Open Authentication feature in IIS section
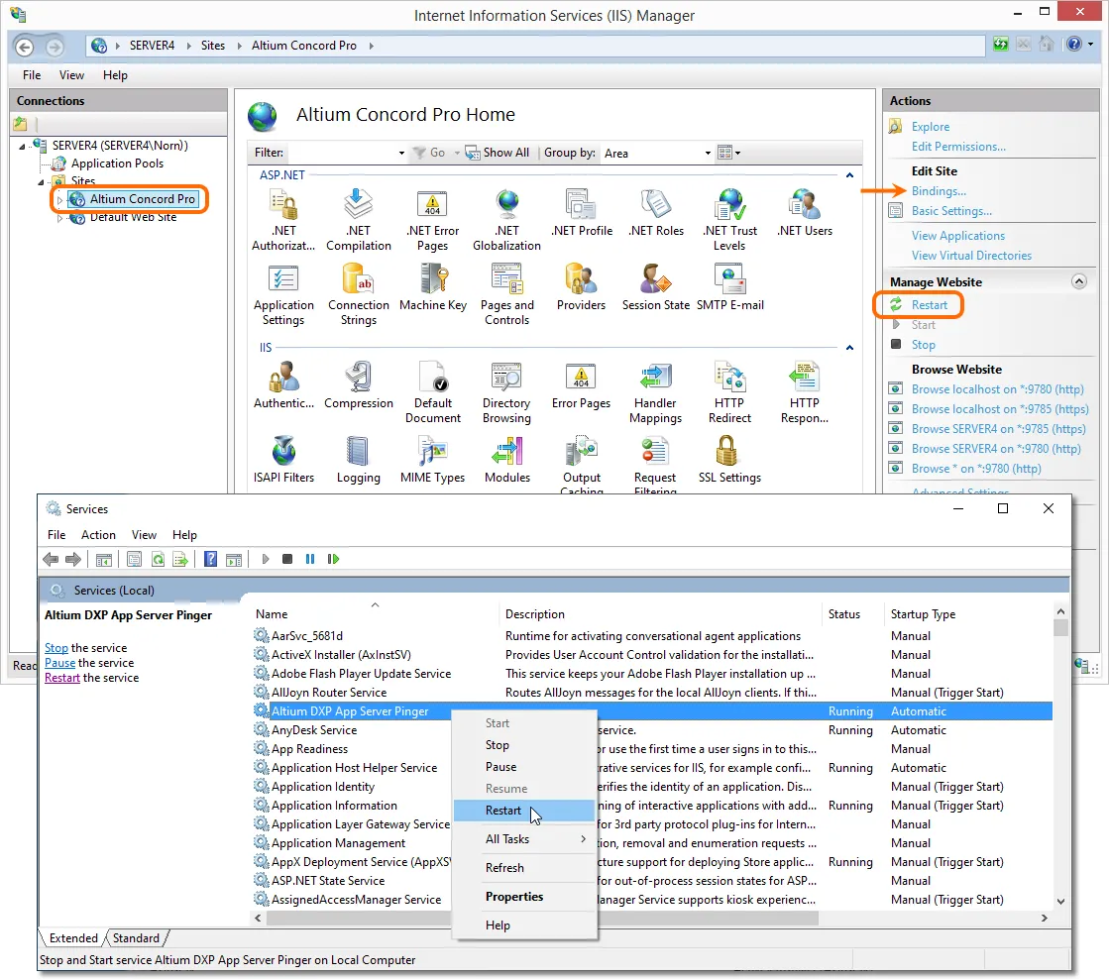The height and width of the screenshot is (979, 1109). pyautogui.click(x=283, y=384)
